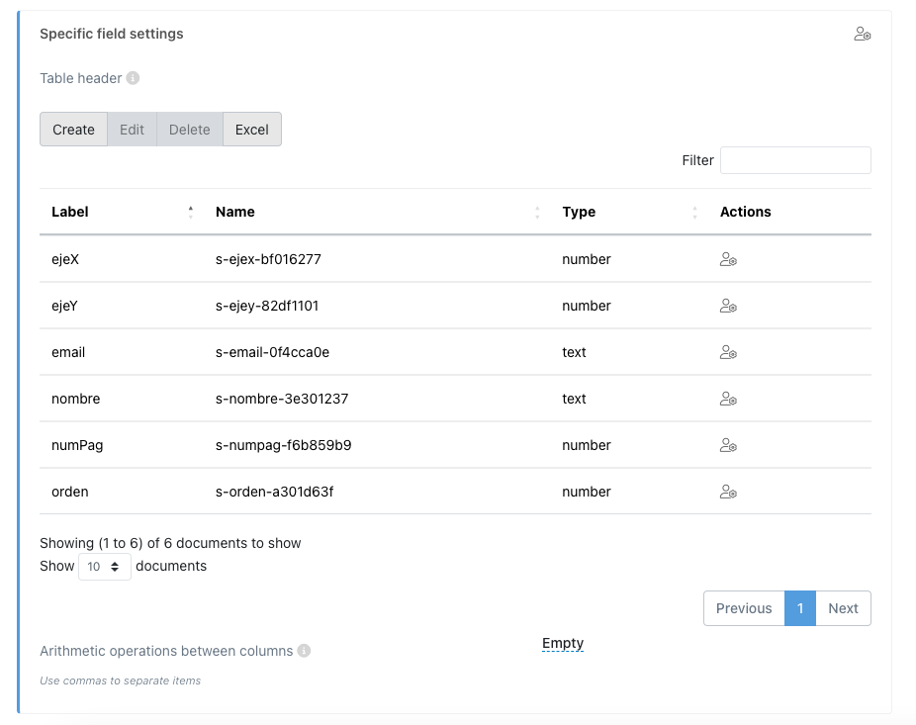Open permissions icon for email row
The image size is (916, 725).
(728, 352)
